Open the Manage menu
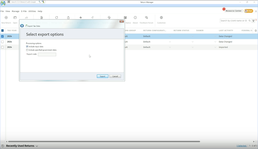The width and height of the screenshot is (258, 149). (15, 11)
